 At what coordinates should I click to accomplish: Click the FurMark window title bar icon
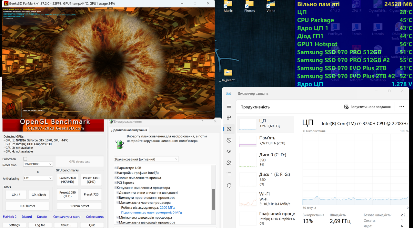pyautogui.click(x=6, y=3)
